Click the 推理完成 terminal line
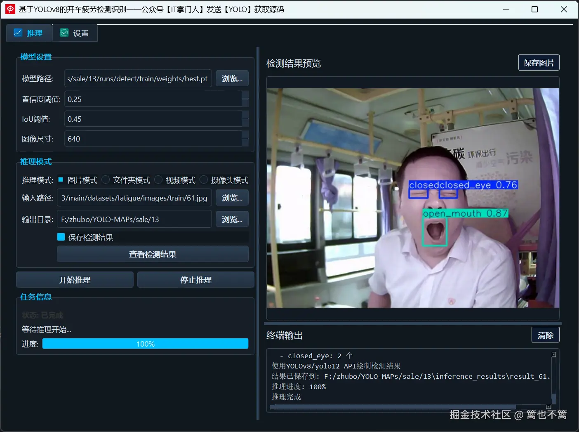 pos(286,397)
